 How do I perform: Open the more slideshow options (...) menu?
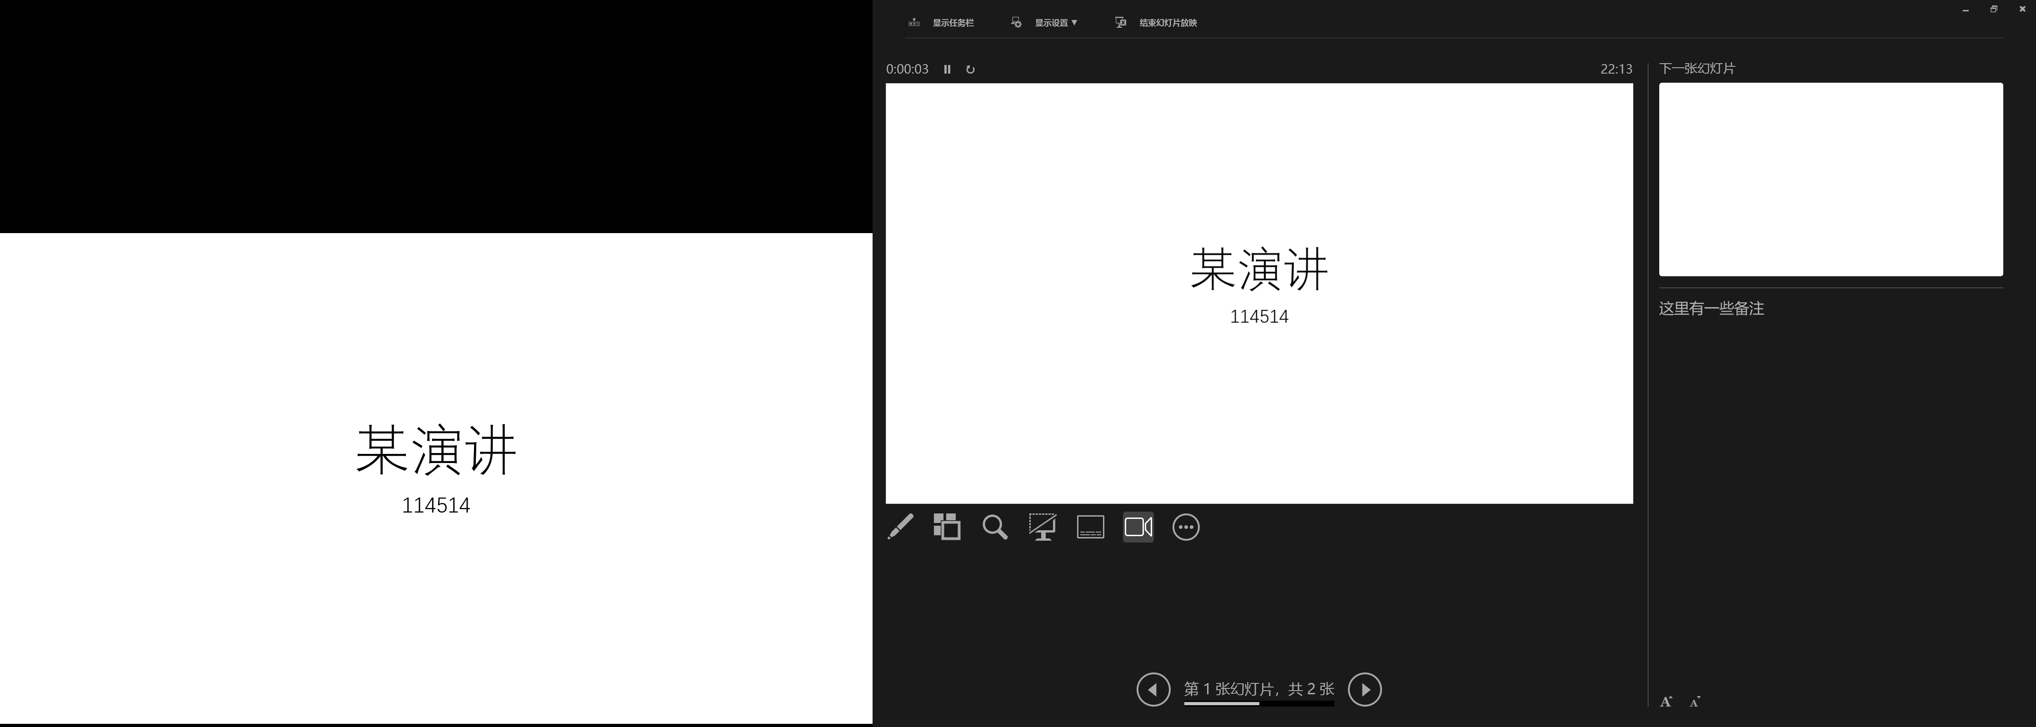pos(1186,526)
